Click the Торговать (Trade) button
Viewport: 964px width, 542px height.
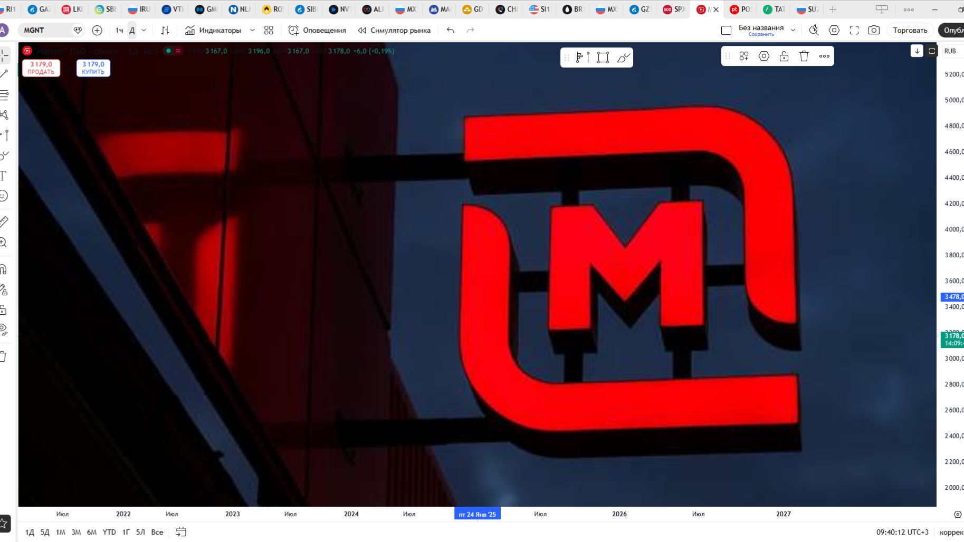[x=910, y=30]
